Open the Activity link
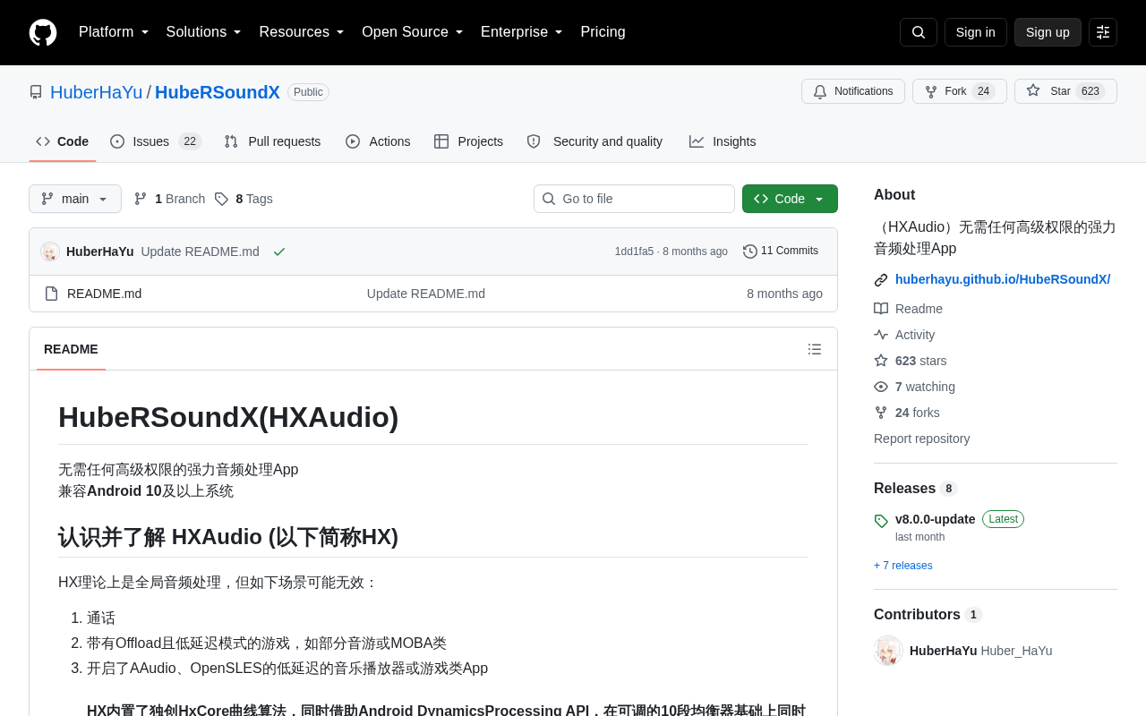The width and height of the screenshot is (1146, 716). tap(904, 335)
